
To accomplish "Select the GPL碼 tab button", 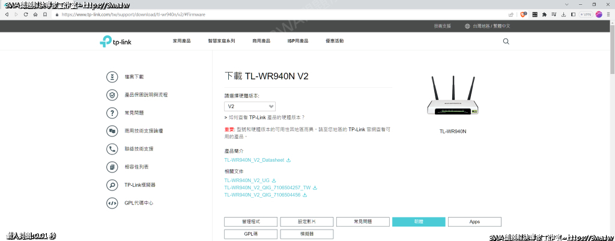I will tap(250, 234).
